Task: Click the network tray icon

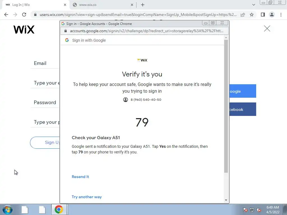Action: click(x=252, y=210)
